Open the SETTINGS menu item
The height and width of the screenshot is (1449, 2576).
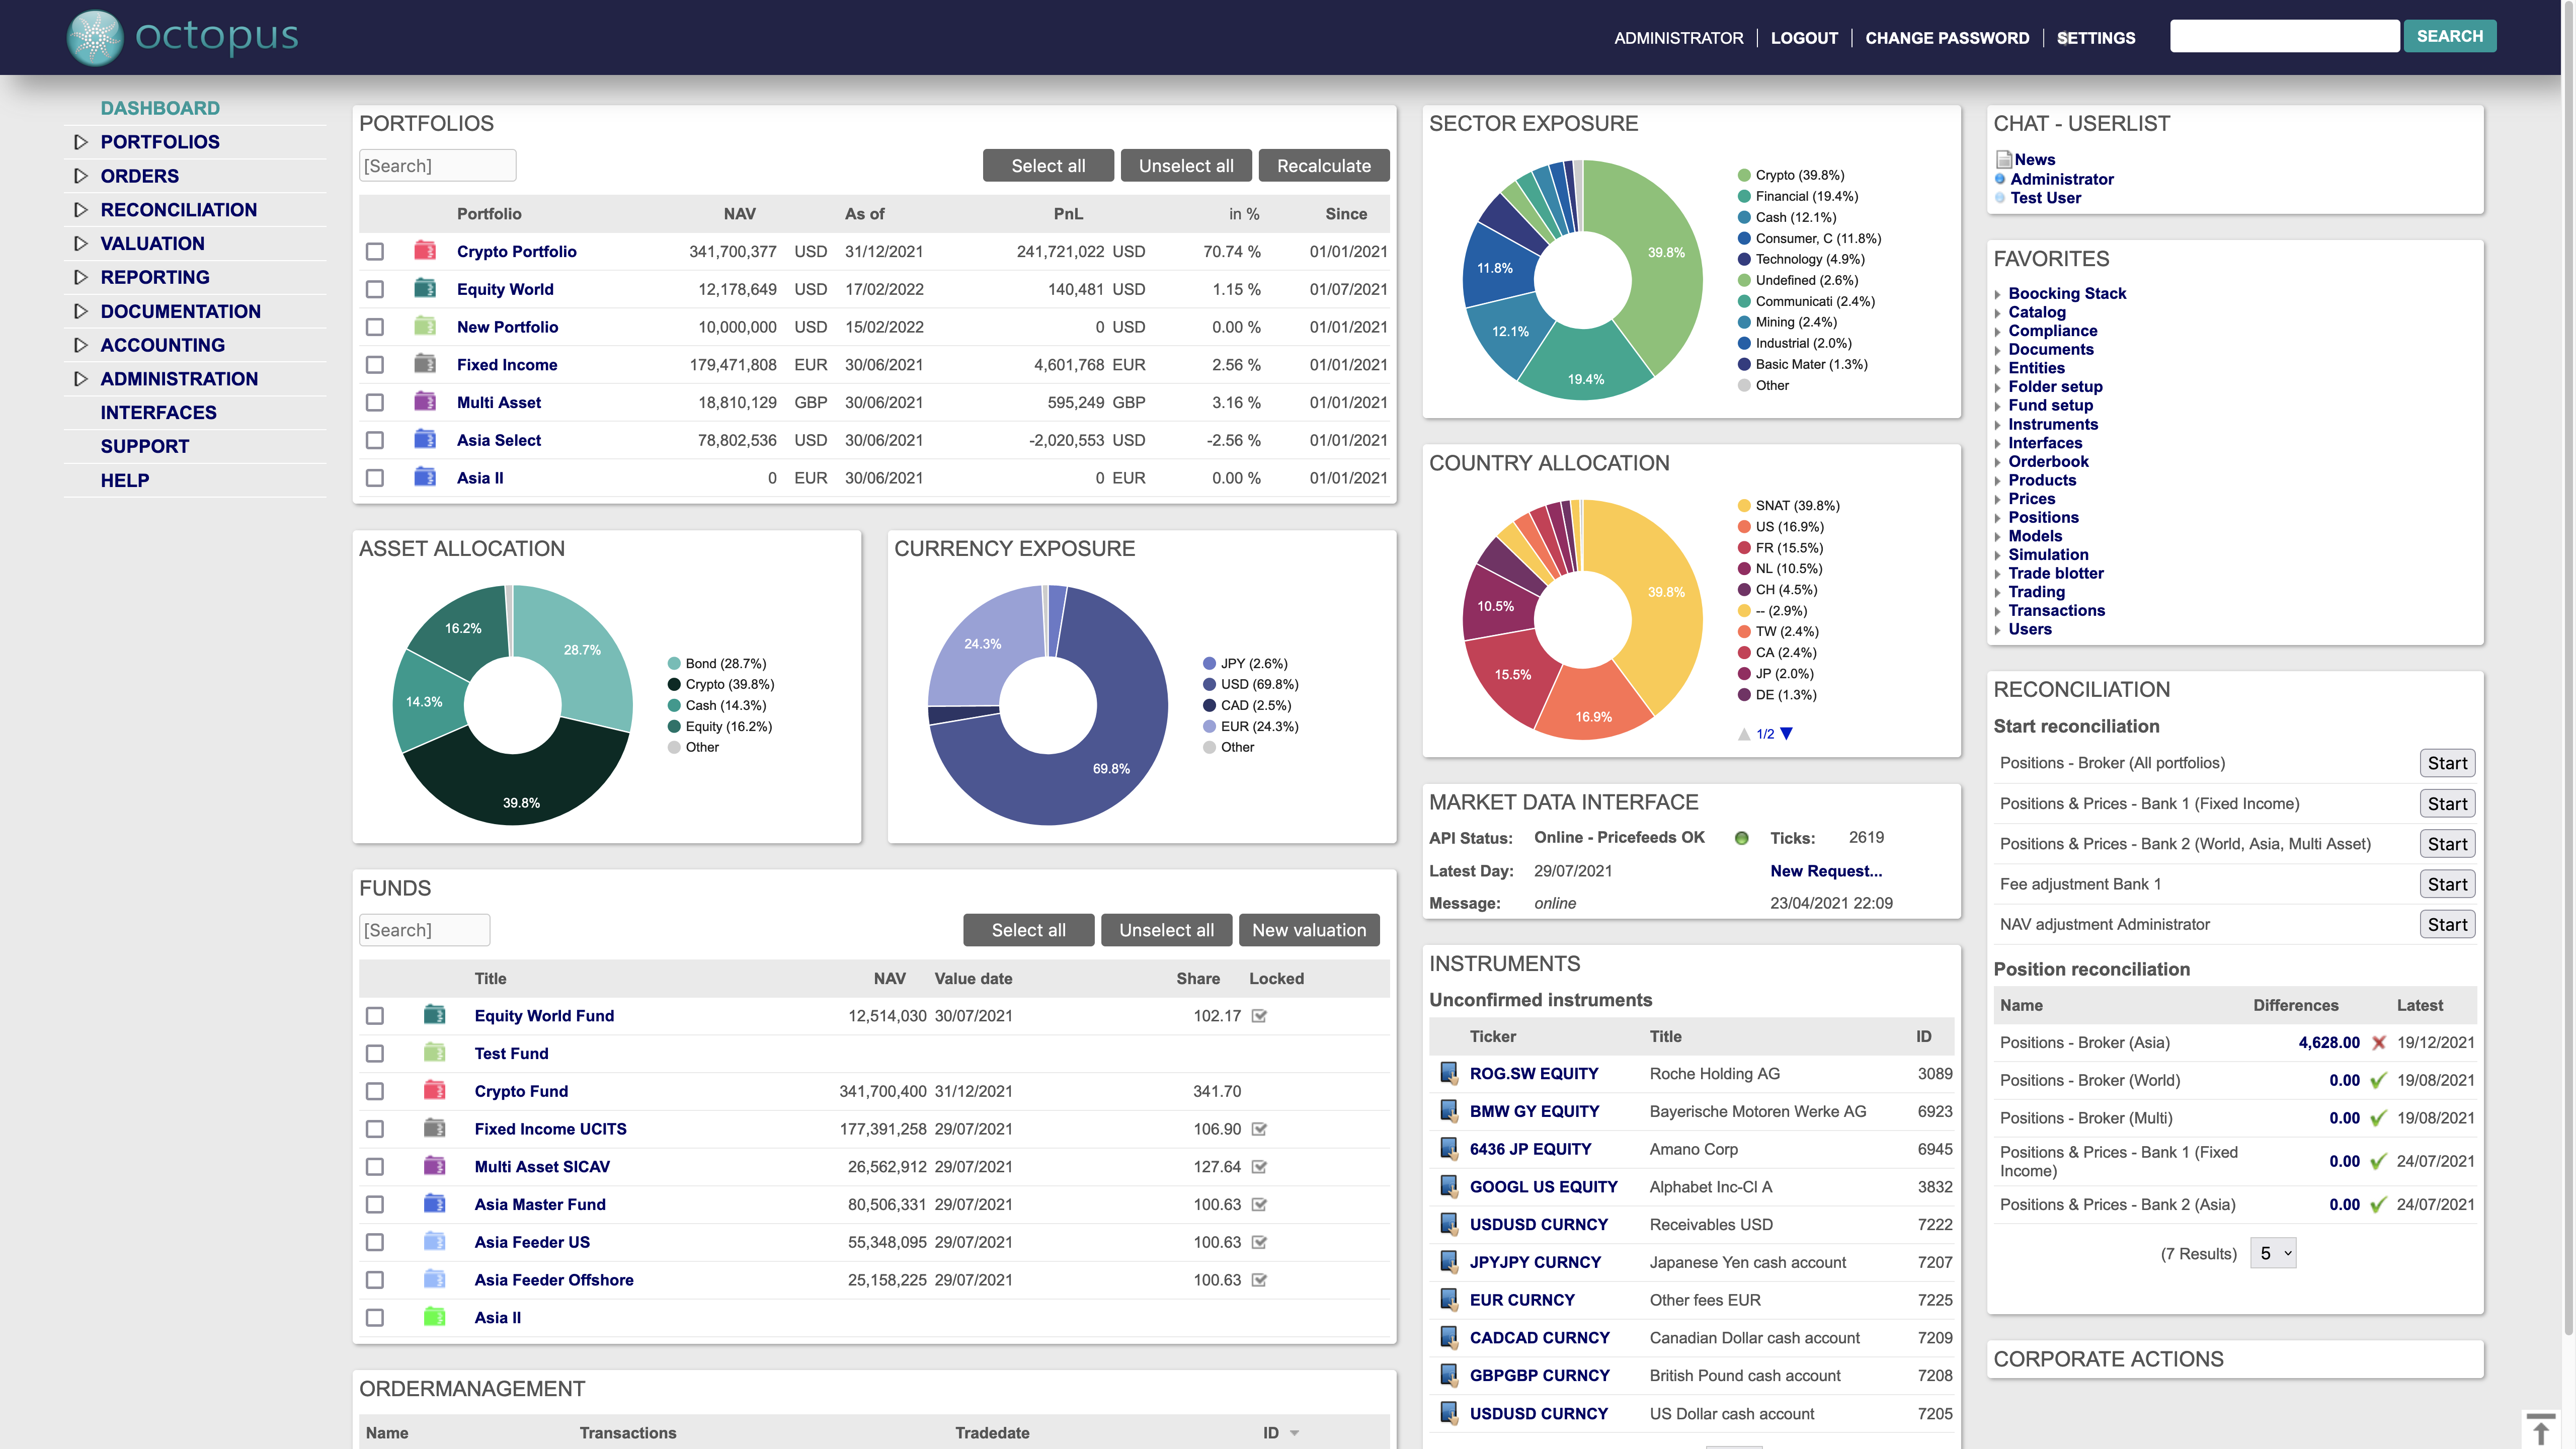[x=2096, y=38]
